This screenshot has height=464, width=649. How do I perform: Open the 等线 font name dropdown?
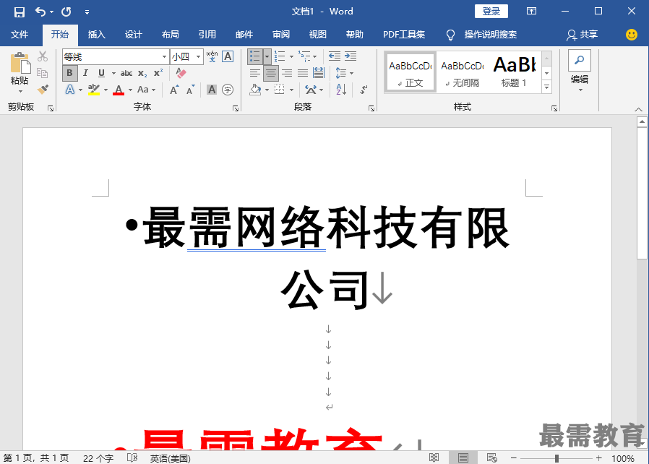click(x=164, y=56)
